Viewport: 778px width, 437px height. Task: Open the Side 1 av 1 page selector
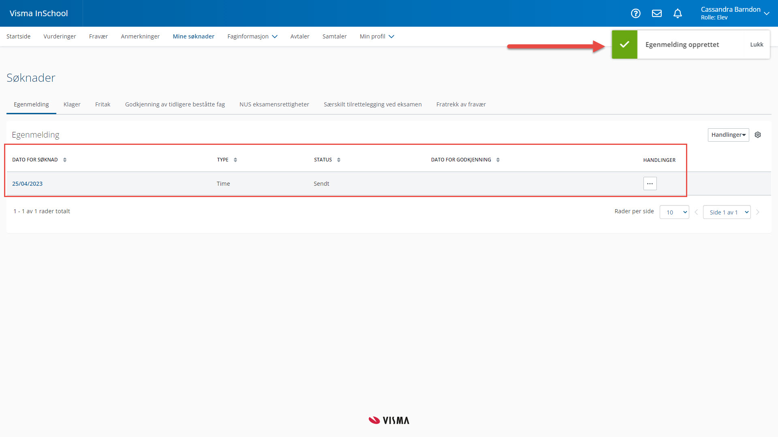727,212
